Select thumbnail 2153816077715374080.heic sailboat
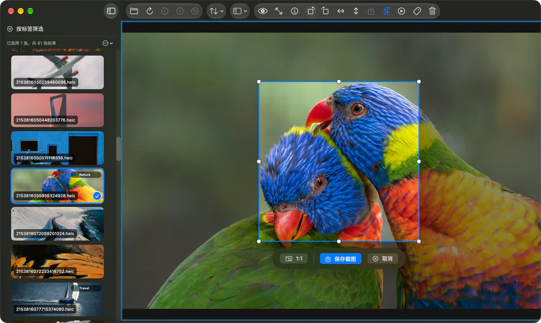Screen dimensions: 541x323 57,299
